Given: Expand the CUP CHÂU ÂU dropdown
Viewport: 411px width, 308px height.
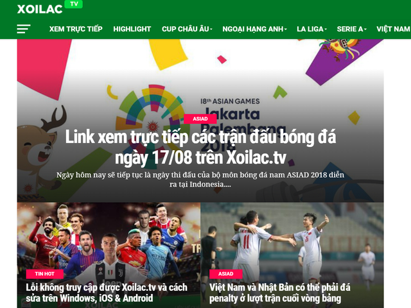Looking at the screenshot, I should (187, 29).
